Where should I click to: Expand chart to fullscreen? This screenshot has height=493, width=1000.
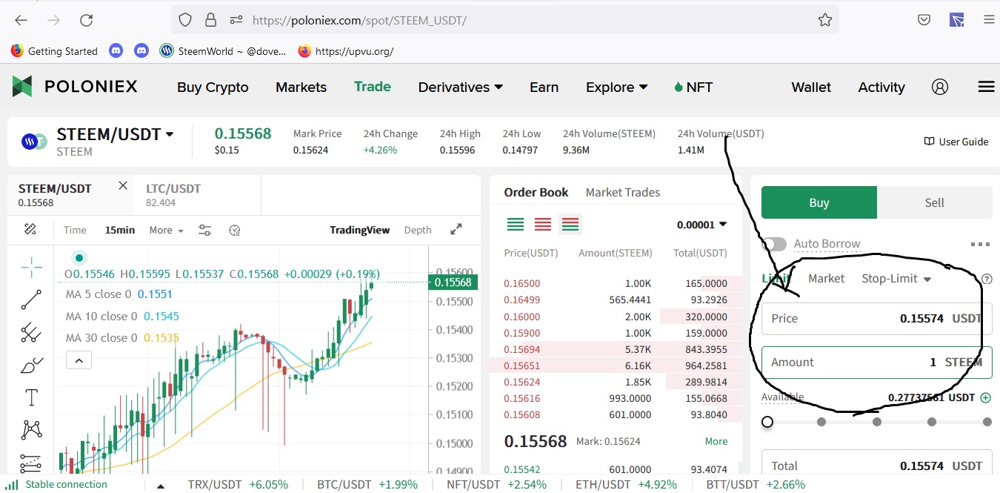pos(456,230)
